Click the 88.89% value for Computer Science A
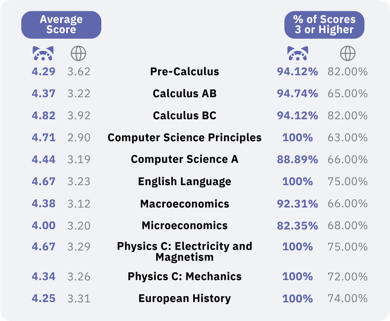 click(x=297, y=159)
